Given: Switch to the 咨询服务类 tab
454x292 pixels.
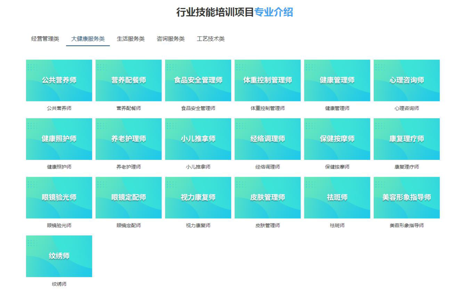Looking at the screenshot, I should (x=170, y=39).
